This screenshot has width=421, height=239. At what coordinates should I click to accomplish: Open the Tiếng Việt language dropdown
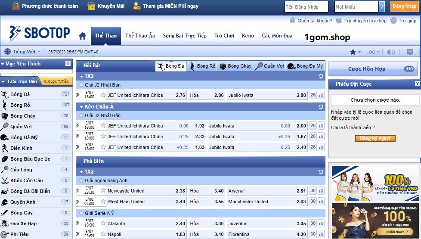click(x=23, y=52)
